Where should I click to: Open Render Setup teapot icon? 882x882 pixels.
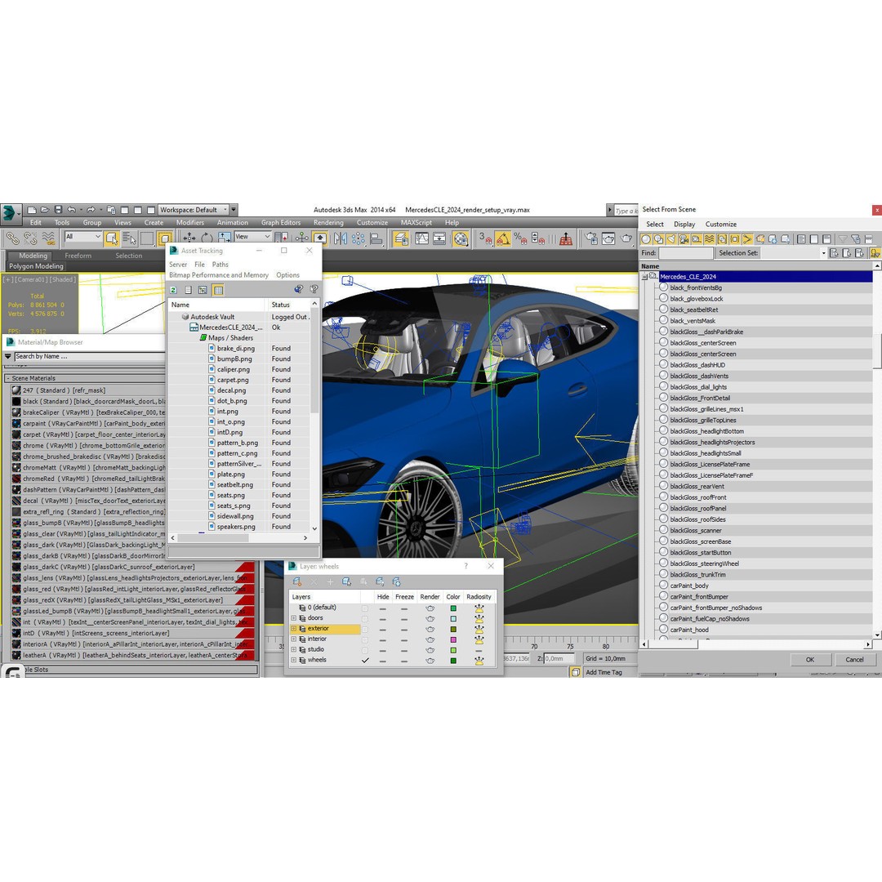coord(590,238)
